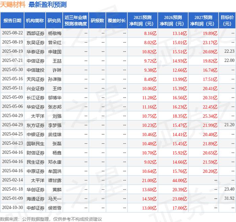The height and width of the screenshot is (222, 236).
Task: Click analyst name 曾朵红
Action: tap(55, 43)
